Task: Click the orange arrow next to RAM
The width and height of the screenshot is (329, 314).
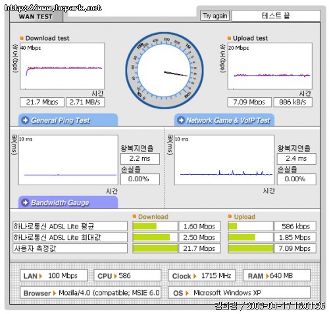Action: coord(267,276)
